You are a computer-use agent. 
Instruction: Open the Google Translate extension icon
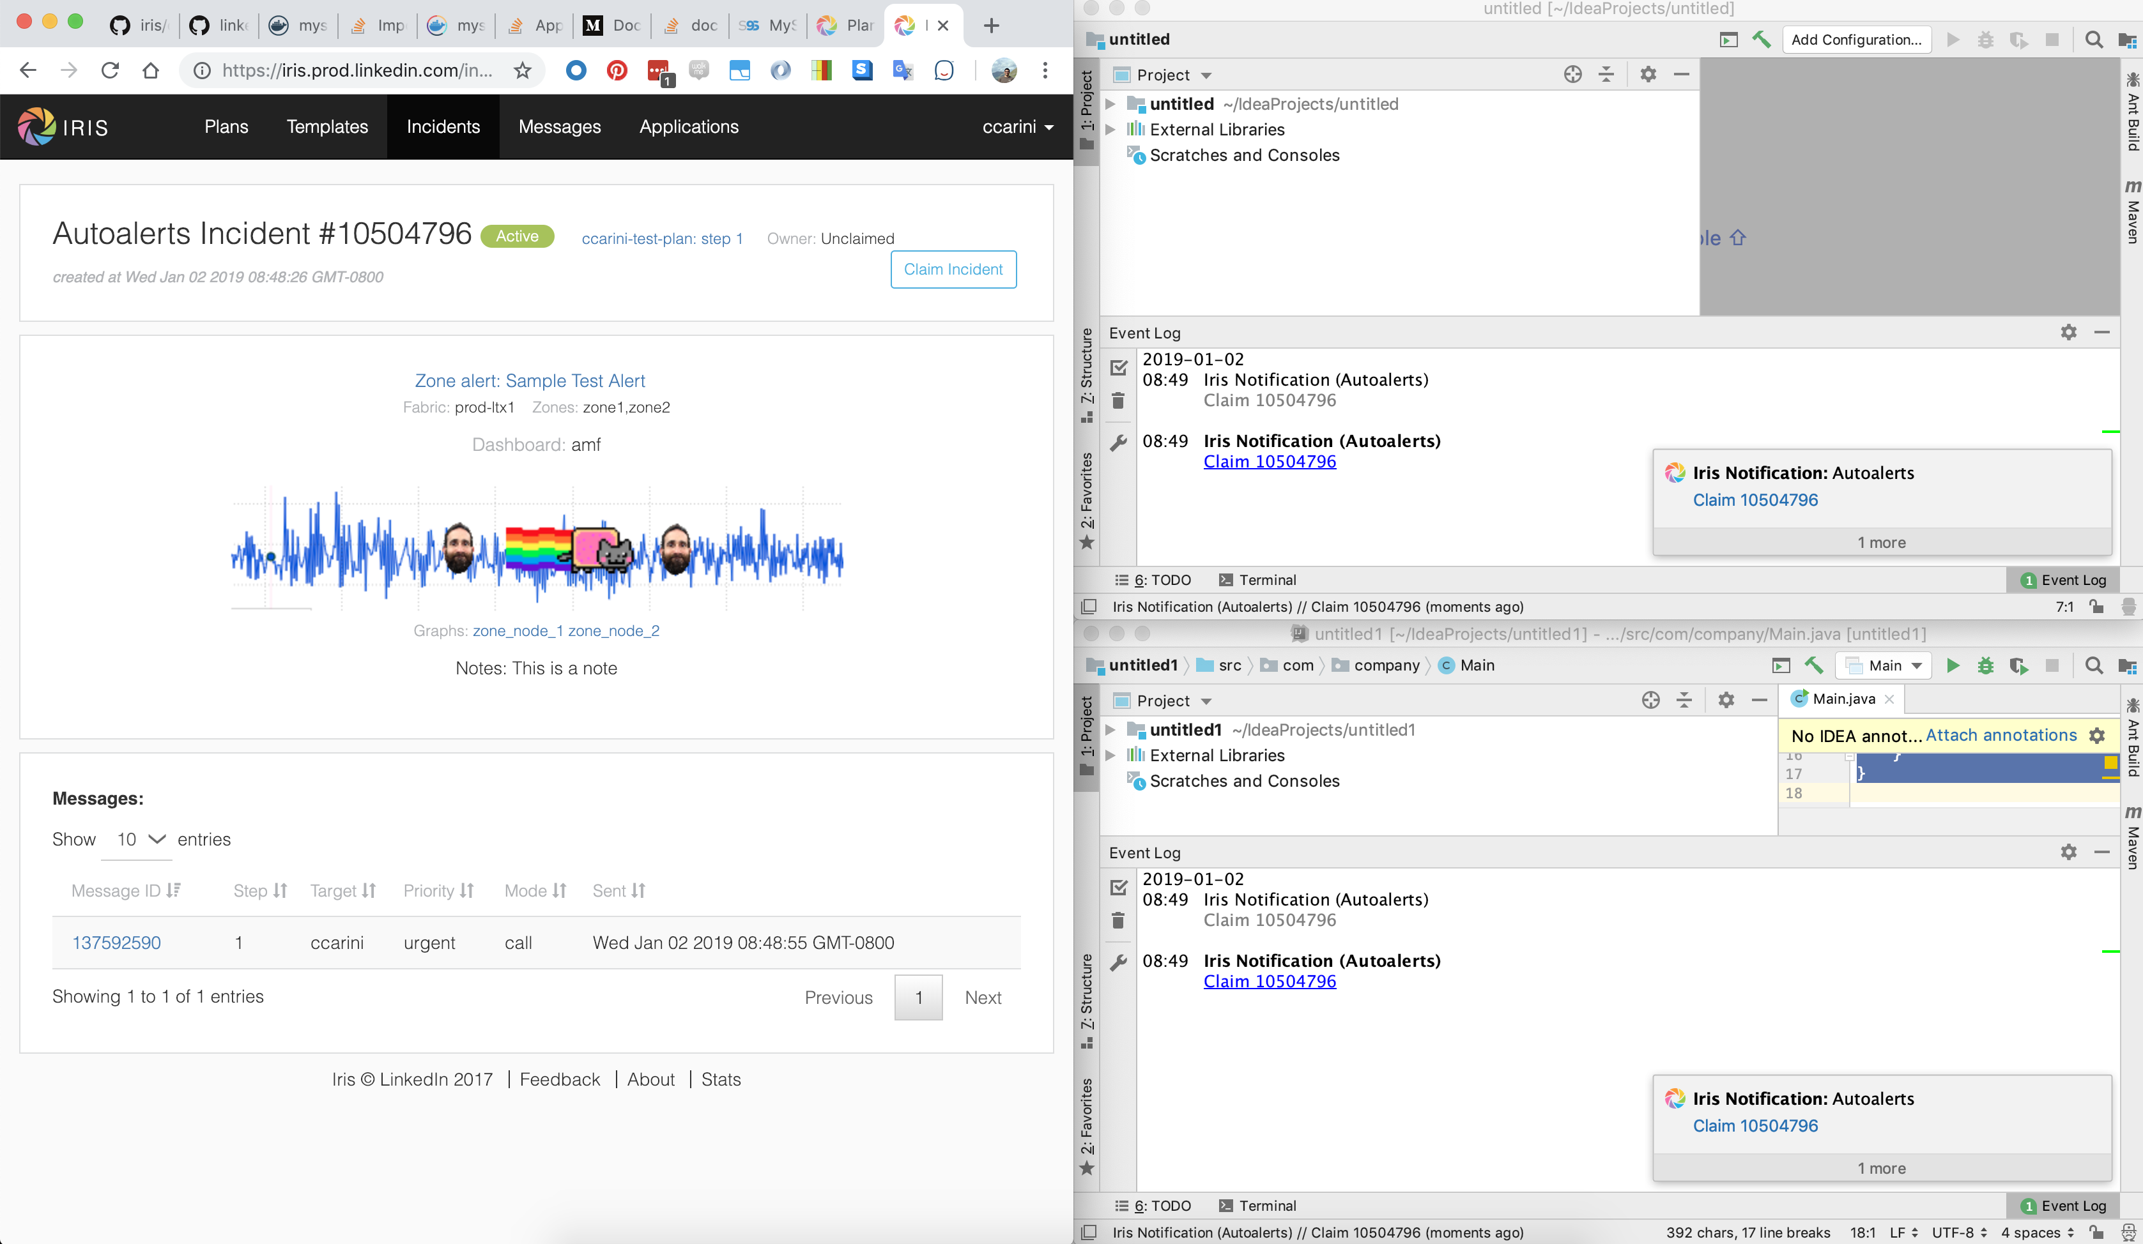click(902, 70)
